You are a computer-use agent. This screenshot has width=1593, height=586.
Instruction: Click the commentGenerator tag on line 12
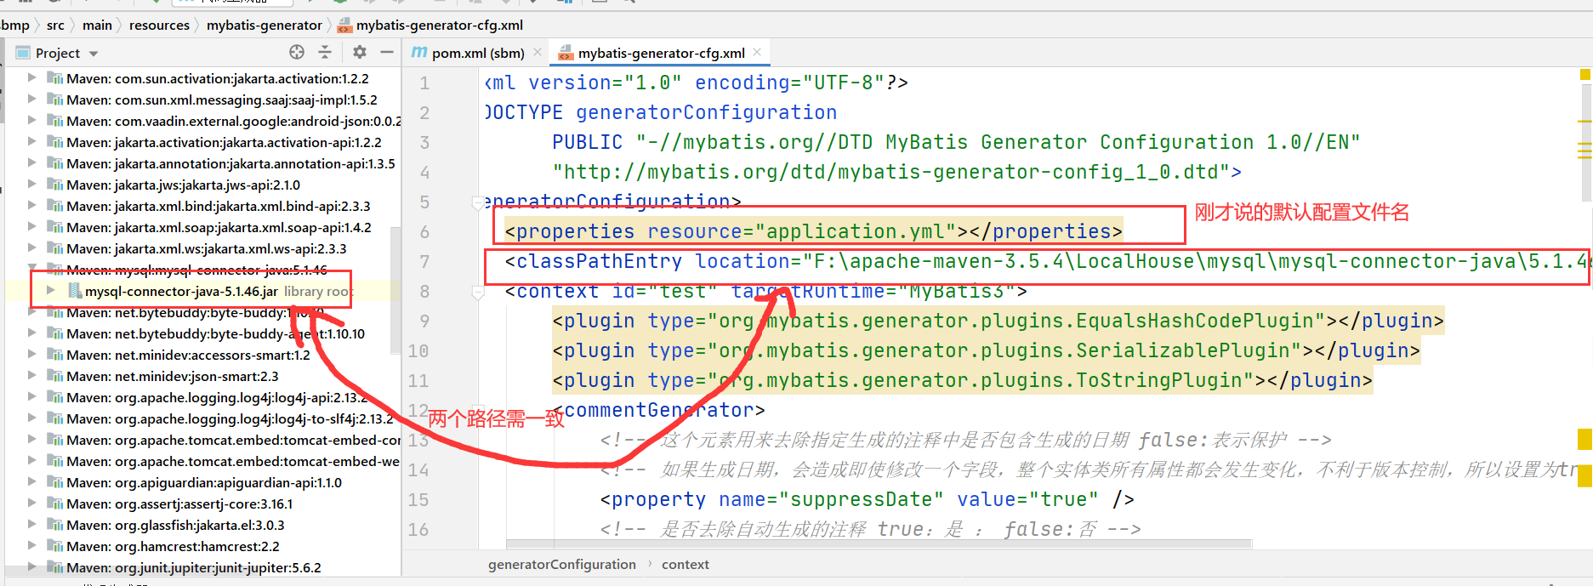click(659, 410)
